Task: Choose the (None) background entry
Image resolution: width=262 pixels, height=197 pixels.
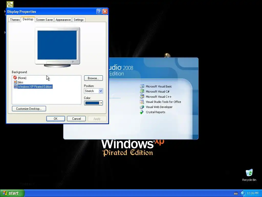Action: point(22,78)
